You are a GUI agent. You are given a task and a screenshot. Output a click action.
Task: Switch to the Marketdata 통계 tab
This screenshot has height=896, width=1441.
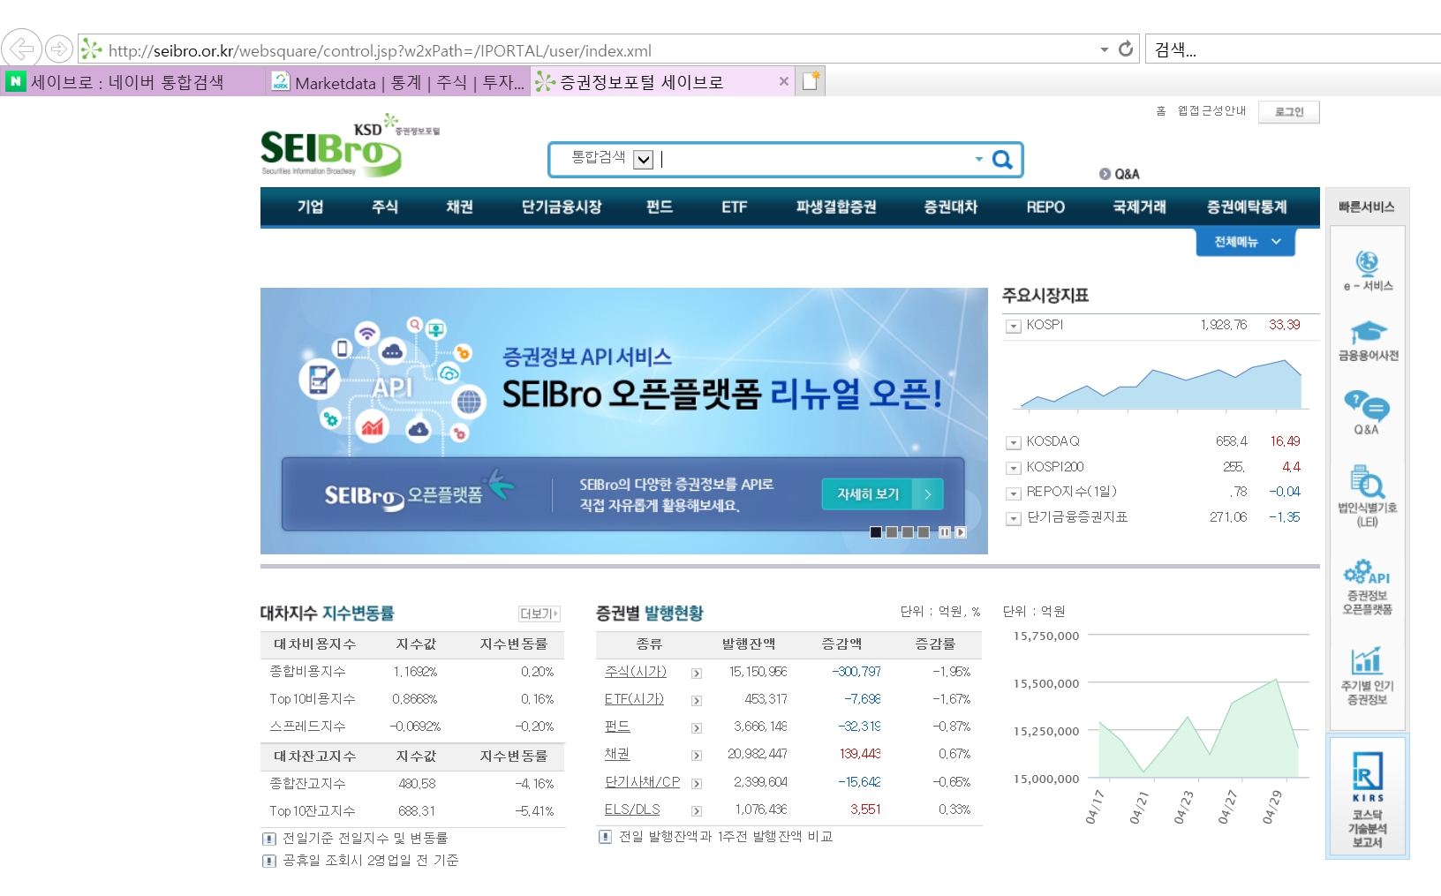tap(397, 82)
